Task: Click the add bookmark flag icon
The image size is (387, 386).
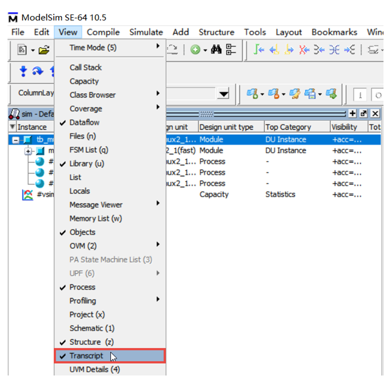Action: pos(252,94)
